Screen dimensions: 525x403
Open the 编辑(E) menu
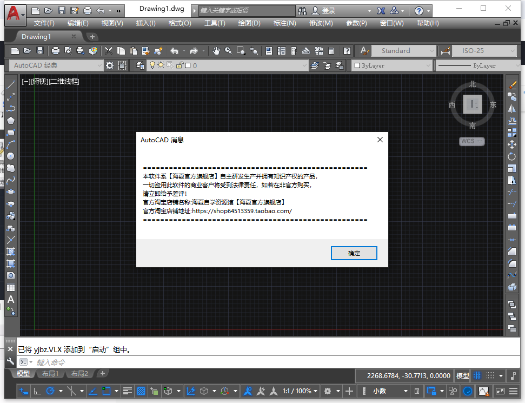[x=78, y=23]
